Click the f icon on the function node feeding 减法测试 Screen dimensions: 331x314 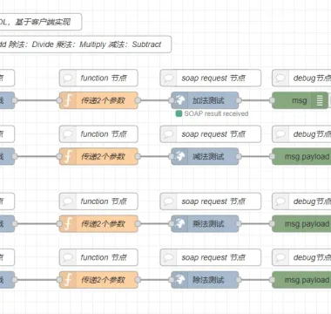(x=68, y=157)
